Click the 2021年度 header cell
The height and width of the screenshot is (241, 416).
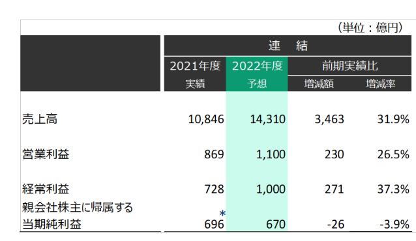click(195, 66)
